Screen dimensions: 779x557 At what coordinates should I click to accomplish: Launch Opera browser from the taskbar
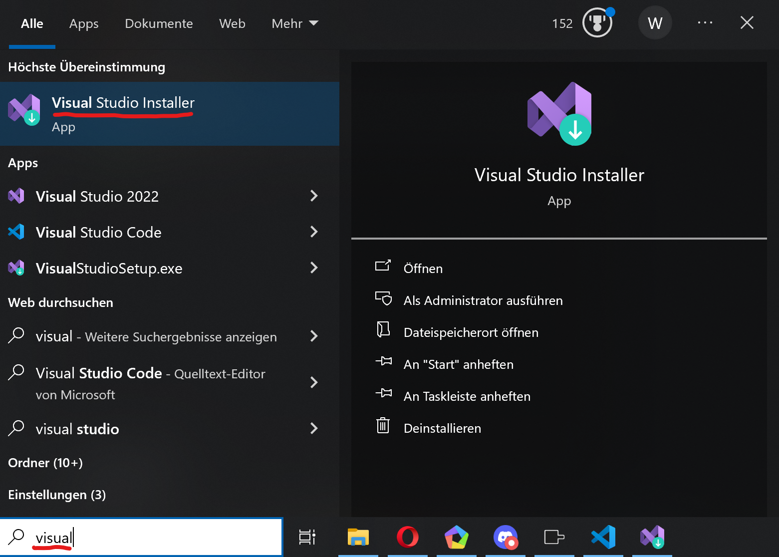(408, 538)
